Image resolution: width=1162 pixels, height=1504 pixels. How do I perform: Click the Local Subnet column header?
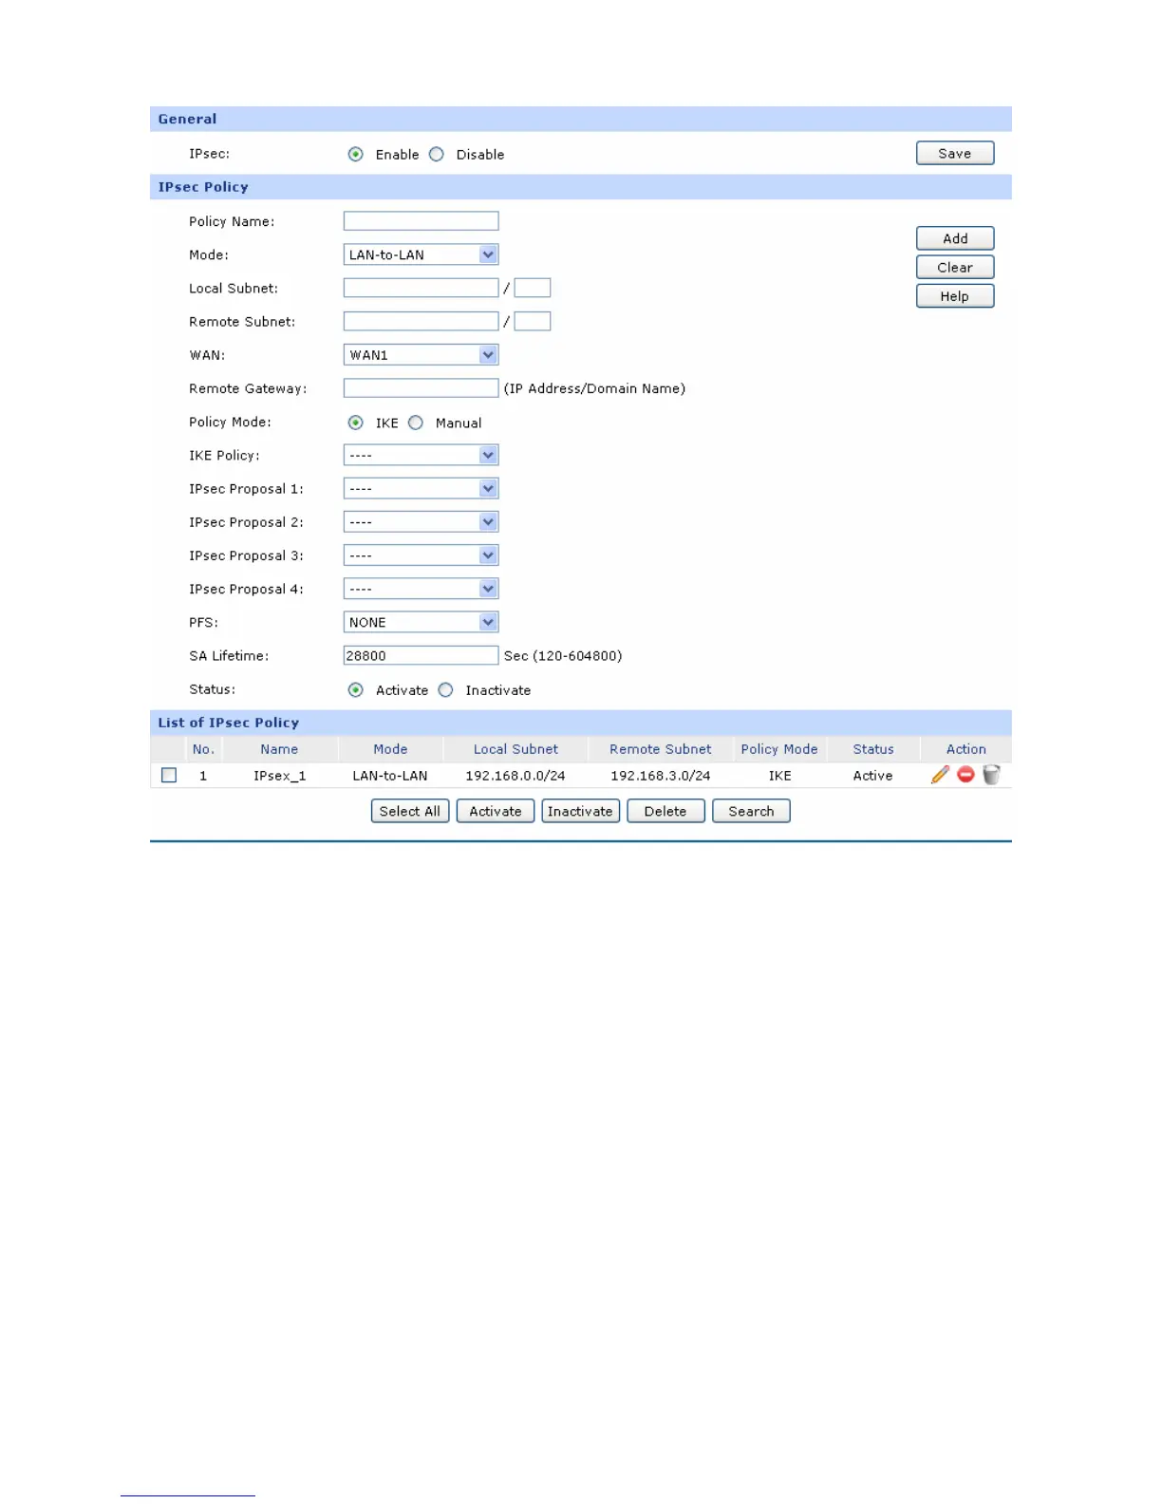click(515, 749)
